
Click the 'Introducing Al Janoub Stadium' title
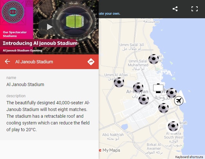40,43
